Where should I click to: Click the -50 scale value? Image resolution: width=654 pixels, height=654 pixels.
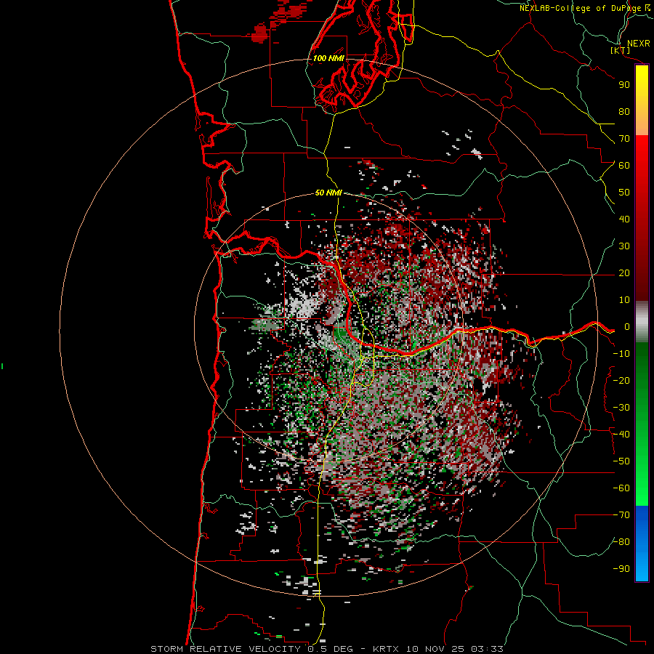point(621,461)
